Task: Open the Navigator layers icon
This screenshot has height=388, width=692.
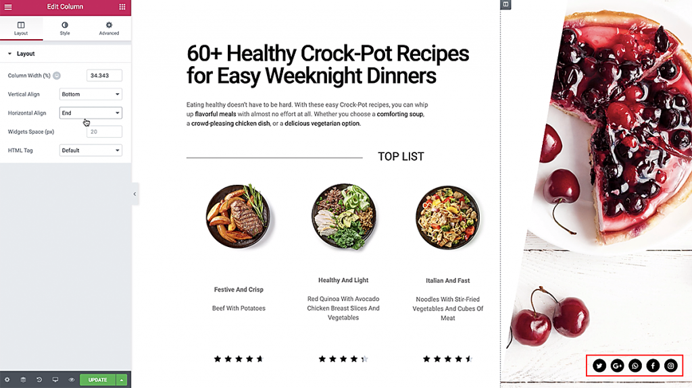Action: click(23, 380)
